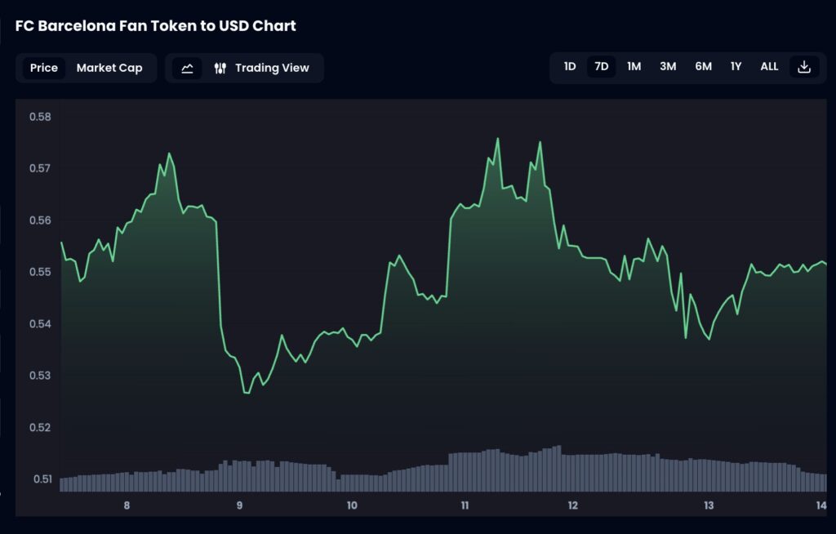
Task: Click the Trading View candlestick icon
Action: [x=220, y=68]
